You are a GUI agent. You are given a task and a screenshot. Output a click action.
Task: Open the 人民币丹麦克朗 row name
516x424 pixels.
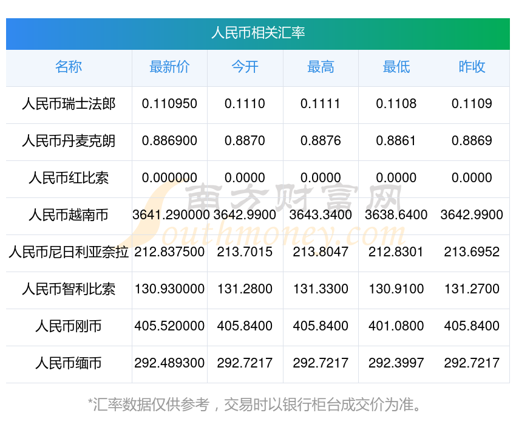[x=69, y=141]
